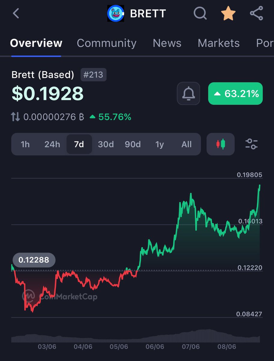
Task: Tap the 0.16013 y-axis label
Action: point(250,221)
